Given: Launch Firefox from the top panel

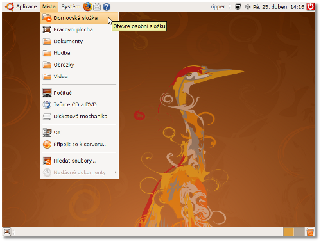Looking at the screenshot, I should (87, 6).
